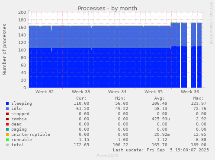215x160 pixels.
Task: Click the 'stopped' legend label
Action: pyautogui.click(x=20, y=114)
